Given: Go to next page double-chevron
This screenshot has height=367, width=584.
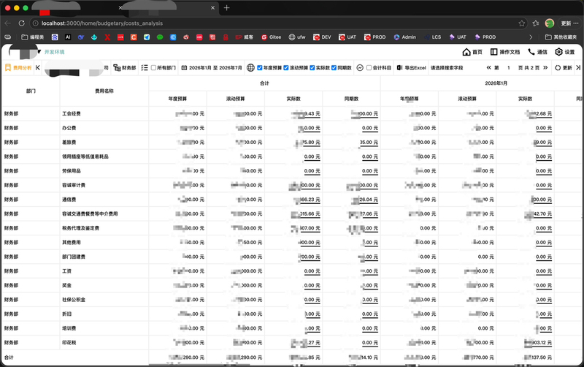Looking at the screenshot, I should (545, 67).
